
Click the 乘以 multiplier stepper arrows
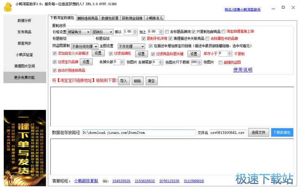click(x=134, y=32)
